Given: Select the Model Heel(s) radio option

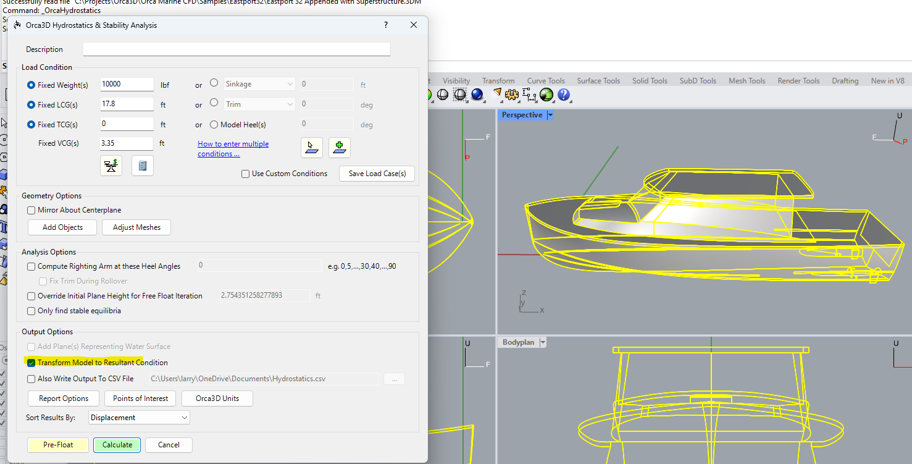Looking at the screenshot, I should (x=214, y=125).
